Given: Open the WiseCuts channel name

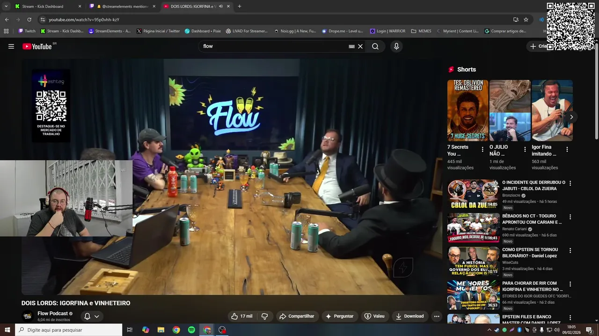Looking at the screenshot, I should click(x=510, y=263).
